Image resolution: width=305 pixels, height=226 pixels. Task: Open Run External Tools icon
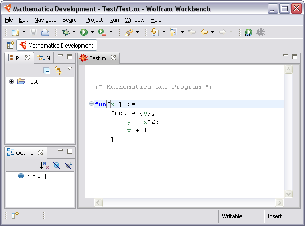point(102,32)
